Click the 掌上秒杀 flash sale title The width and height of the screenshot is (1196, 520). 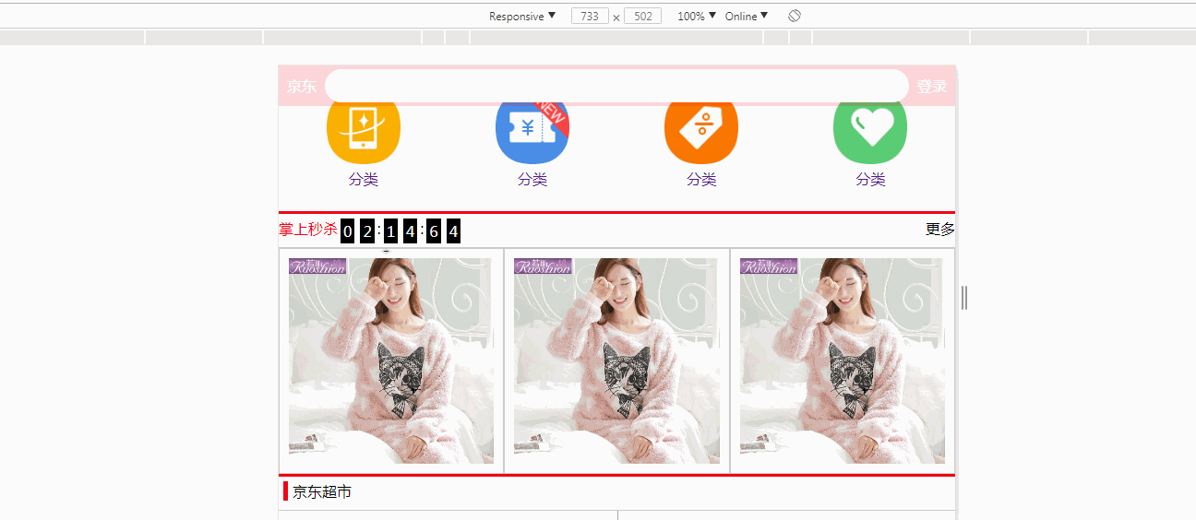308,230
